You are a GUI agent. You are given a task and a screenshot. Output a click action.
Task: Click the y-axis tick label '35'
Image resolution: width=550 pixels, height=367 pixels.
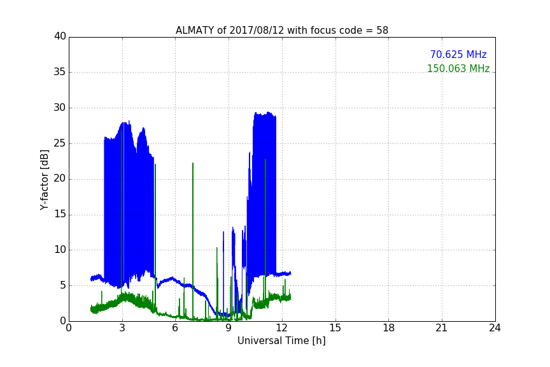point(60,72)
